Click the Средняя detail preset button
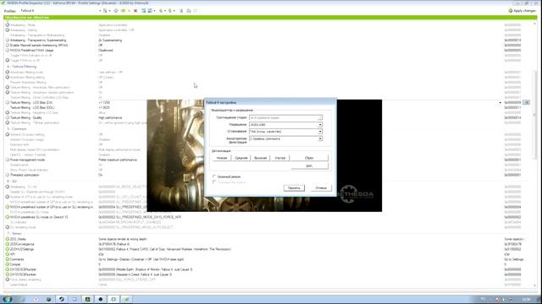This screenshot has height=304, width=542. pos(241,158)
